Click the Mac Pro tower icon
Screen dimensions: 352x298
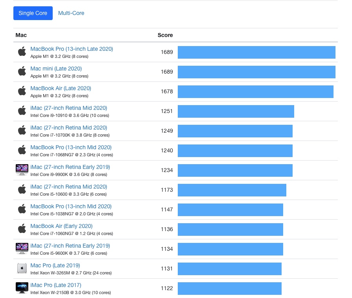(22, 268)
